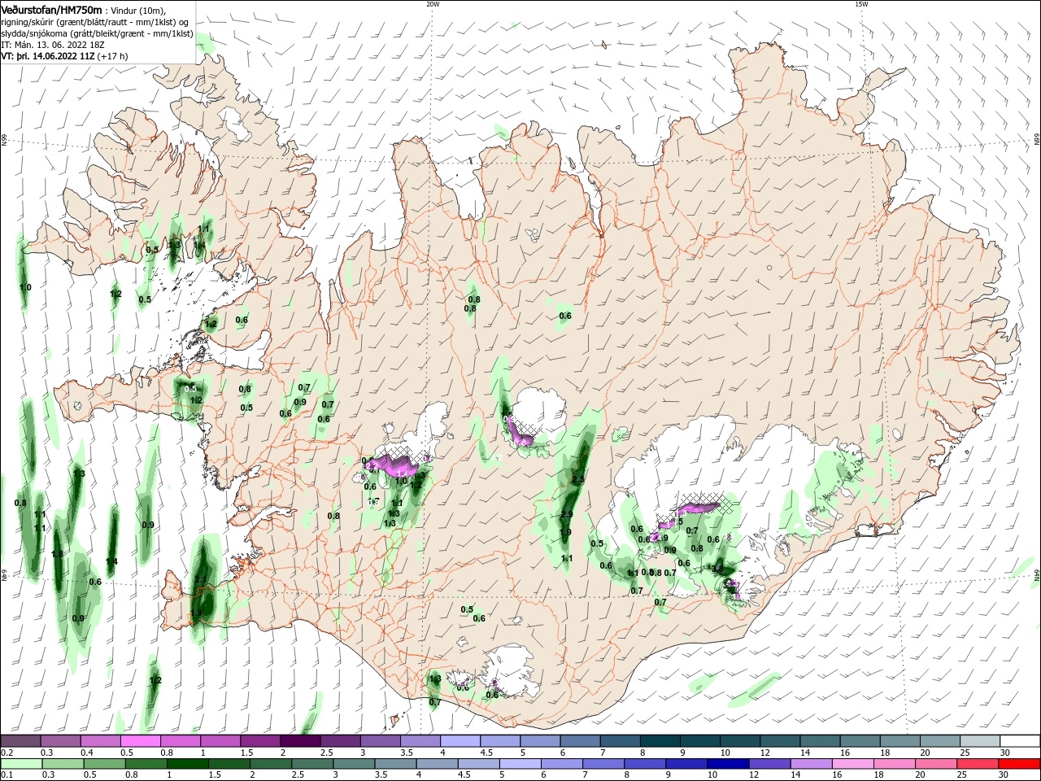Click the gray-blue 3.5 rain-scale swatch
Screen dimensions: 1041x781
click(395, 764)
